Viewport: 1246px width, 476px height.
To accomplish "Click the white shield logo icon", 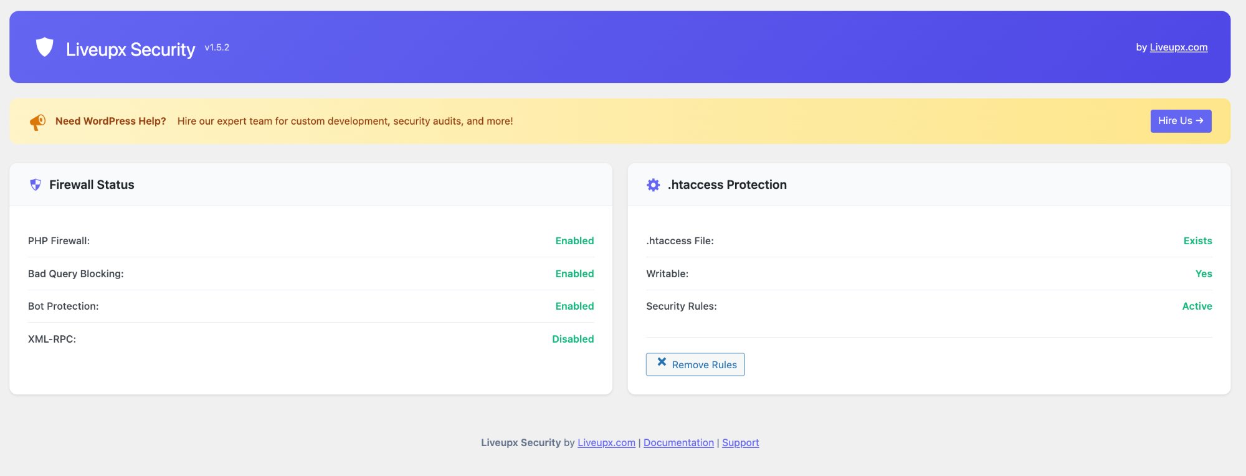I will [44, 47].
